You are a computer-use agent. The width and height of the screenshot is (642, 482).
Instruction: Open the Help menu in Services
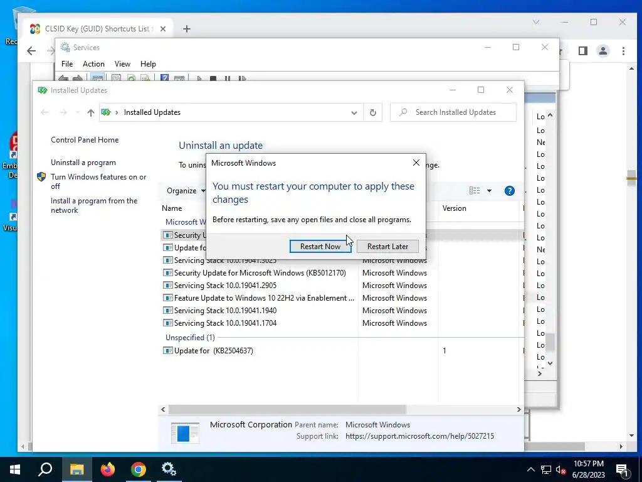point(148,64)
